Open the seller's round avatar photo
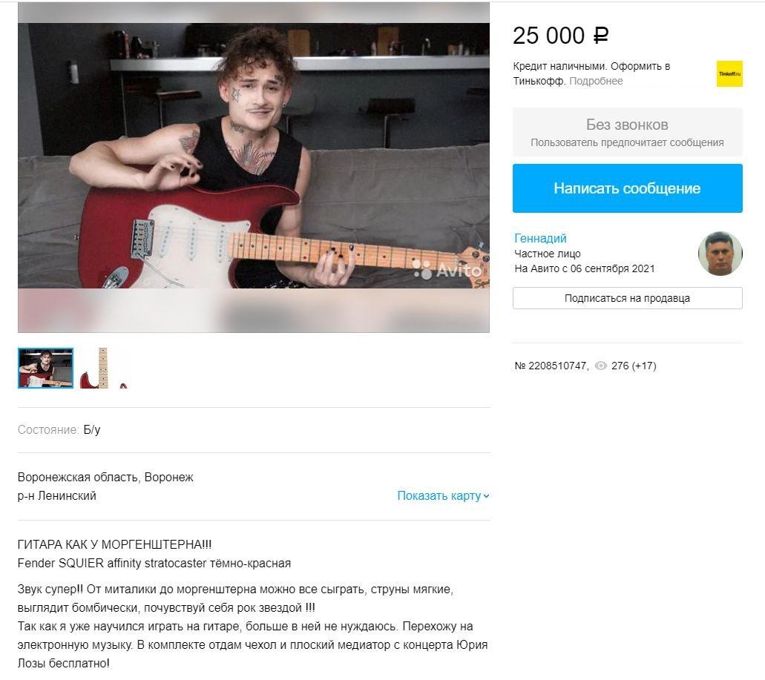The image size is (765, 680). [720, 254]
